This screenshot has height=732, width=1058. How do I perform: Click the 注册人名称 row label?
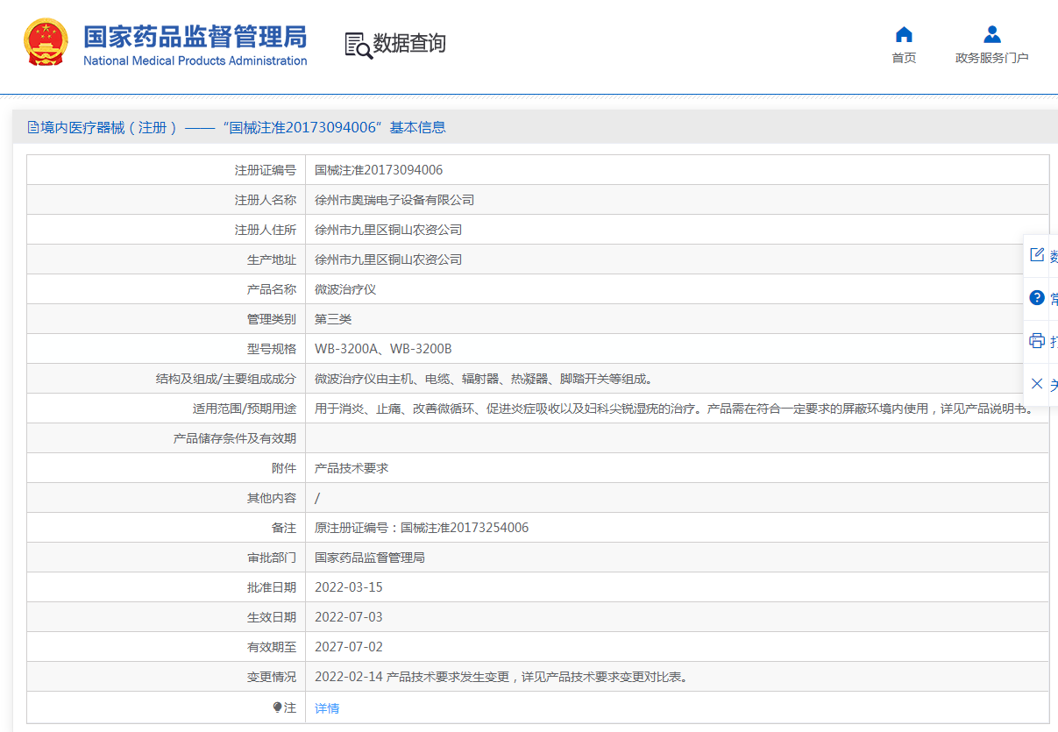tap(266, 200)
